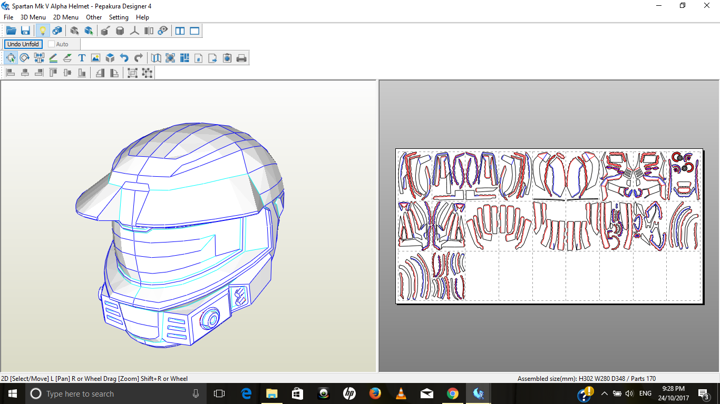The height and width of the screenshot is (404, 720).
Task: Choose the cube with knife cut-edge tool
Action: pyautogui.click(x=105, y=31)
